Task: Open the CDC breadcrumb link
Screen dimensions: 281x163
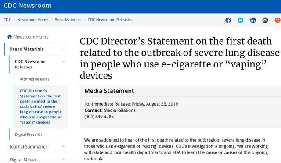Action: click(x=7, y=20)
